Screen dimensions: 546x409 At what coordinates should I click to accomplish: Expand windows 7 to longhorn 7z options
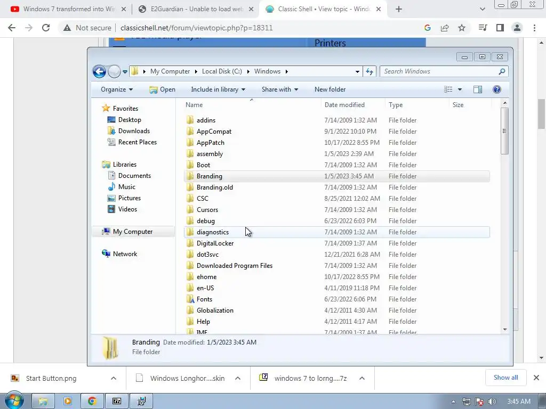362,378
